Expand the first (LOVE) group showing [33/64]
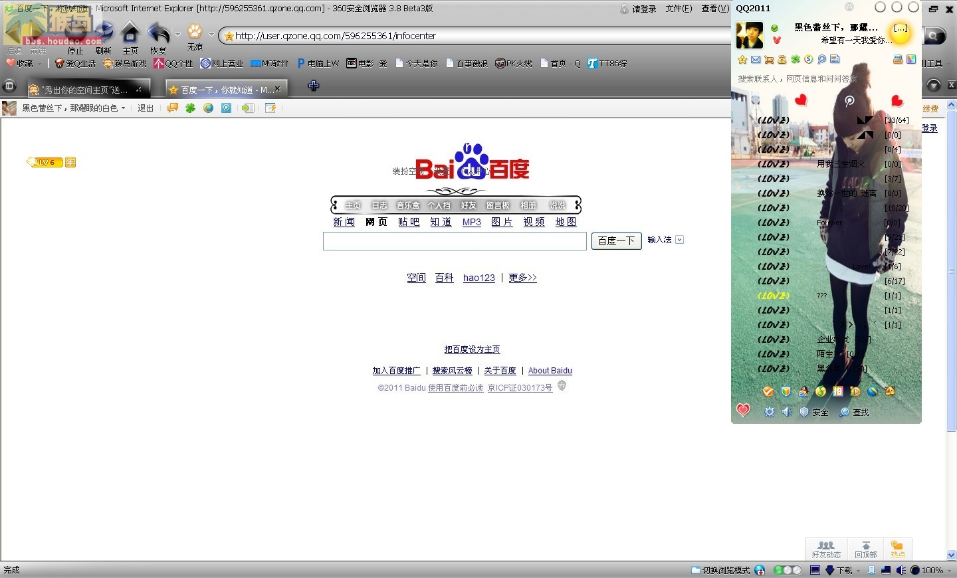This screenshot has width=957, height=578. point(833,120)
